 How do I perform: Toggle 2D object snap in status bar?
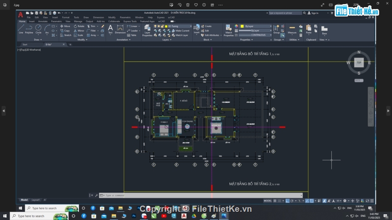[x=312, y=201]
